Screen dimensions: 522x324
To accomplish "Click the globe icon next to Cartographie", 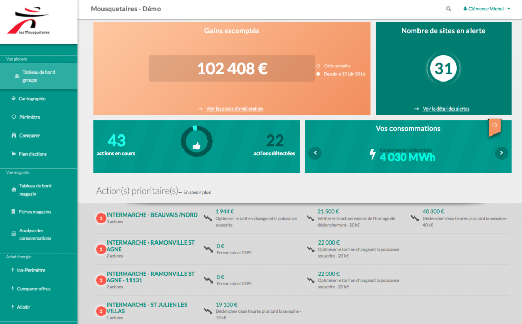I will pyautogui.click(x=14, y=99).
